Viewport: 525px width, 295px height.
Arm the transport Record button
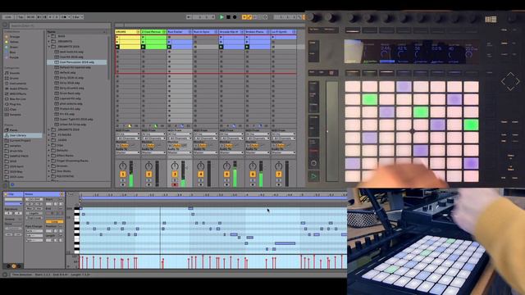coord(235,17)
